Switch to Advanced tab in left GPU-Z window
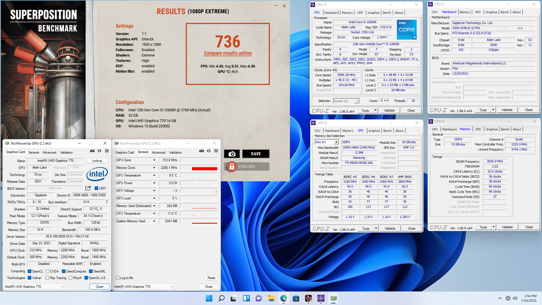This screenshot has width=542, height=305. point(49,152)
